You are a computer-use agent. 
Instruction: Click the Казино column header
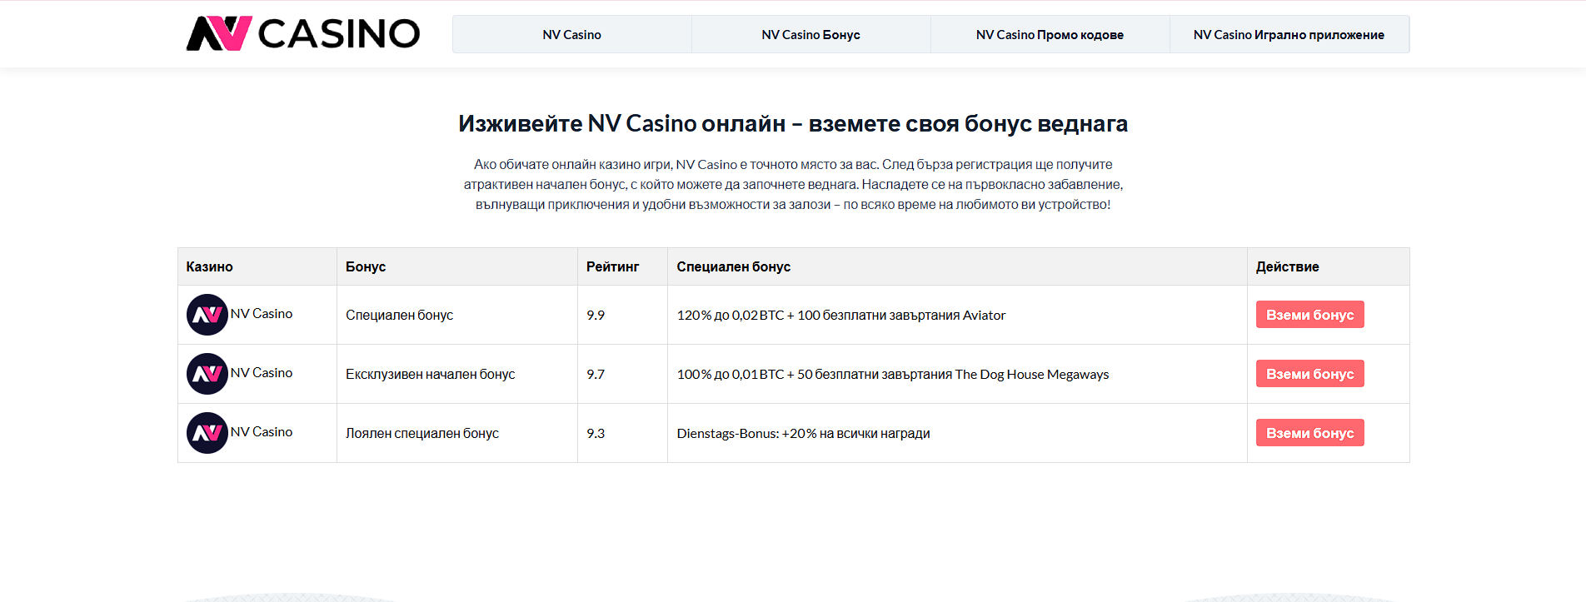click(257, 266)
